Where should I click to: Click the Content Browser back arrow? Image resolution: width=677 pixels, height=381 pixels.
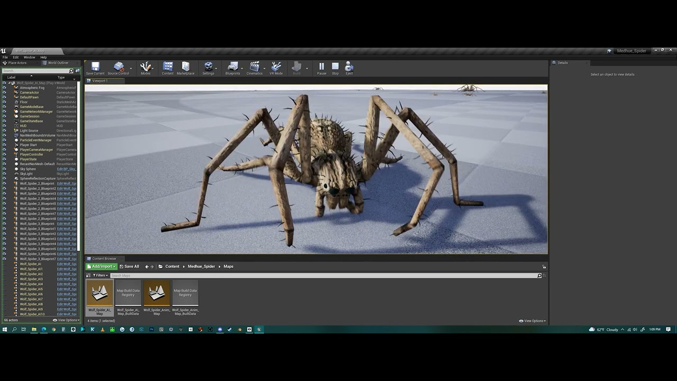coord(147,267)
